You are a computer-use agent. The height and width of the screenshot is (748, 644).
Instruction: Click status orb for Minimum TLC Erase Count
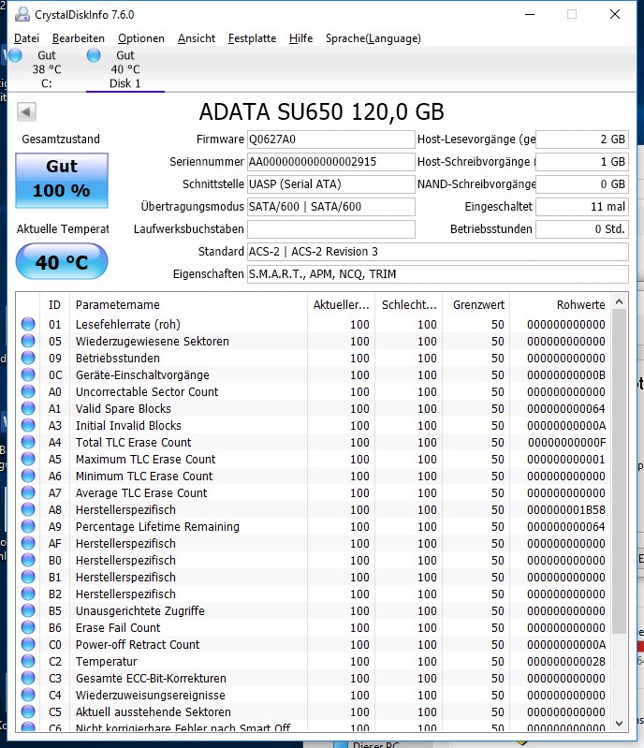28,476
